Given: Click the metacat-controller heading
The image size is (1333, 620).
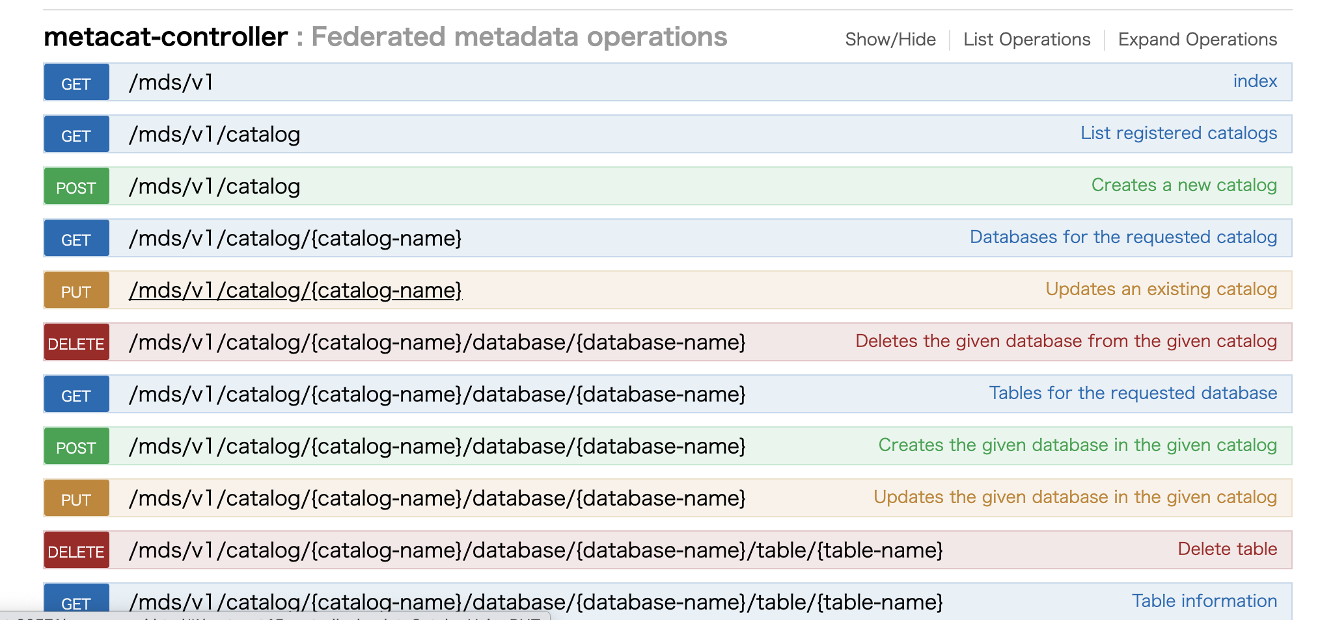Looking at the screenshot, I should tap(165, 36).
